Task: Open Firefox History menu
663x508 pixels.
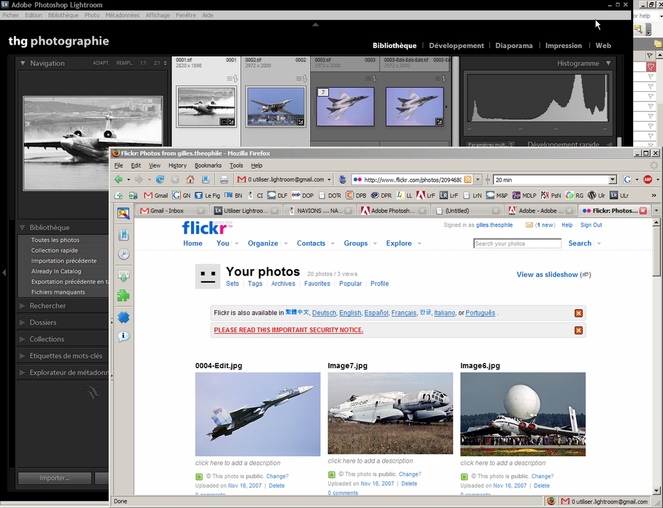Action: tap(177, 165)
